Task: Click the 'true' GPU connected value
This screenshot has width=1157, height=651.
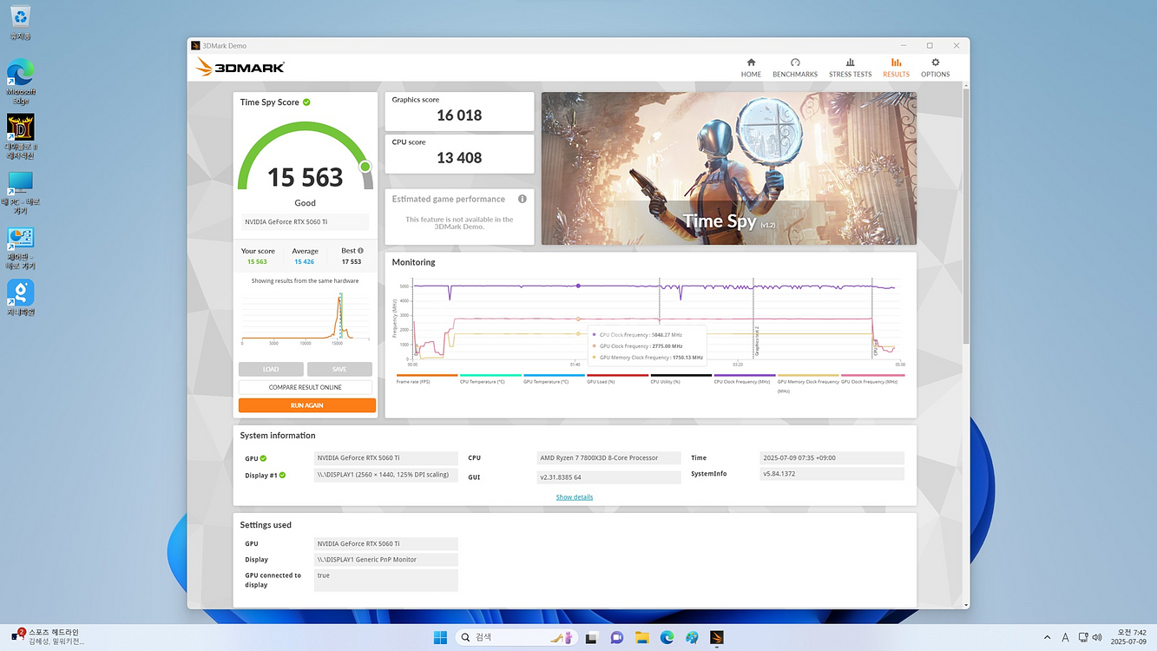Action: point(385,580)
